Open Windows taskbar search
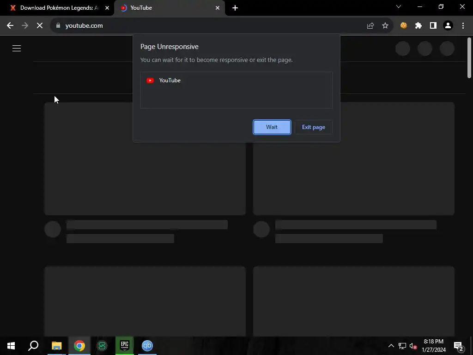The image size is (473, 355). pos(33,346)
